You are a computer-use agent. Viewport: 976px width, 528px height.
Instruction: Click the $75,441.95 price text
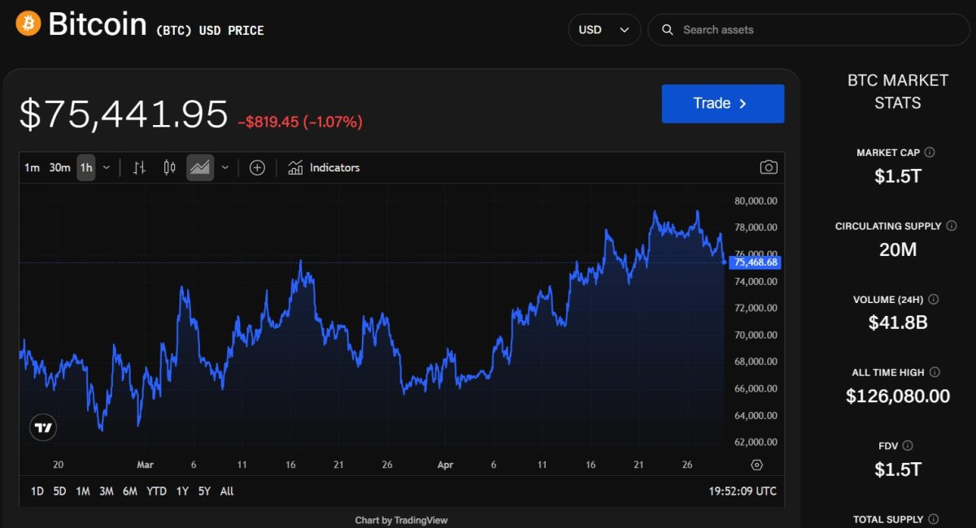(x=124, y=115)
